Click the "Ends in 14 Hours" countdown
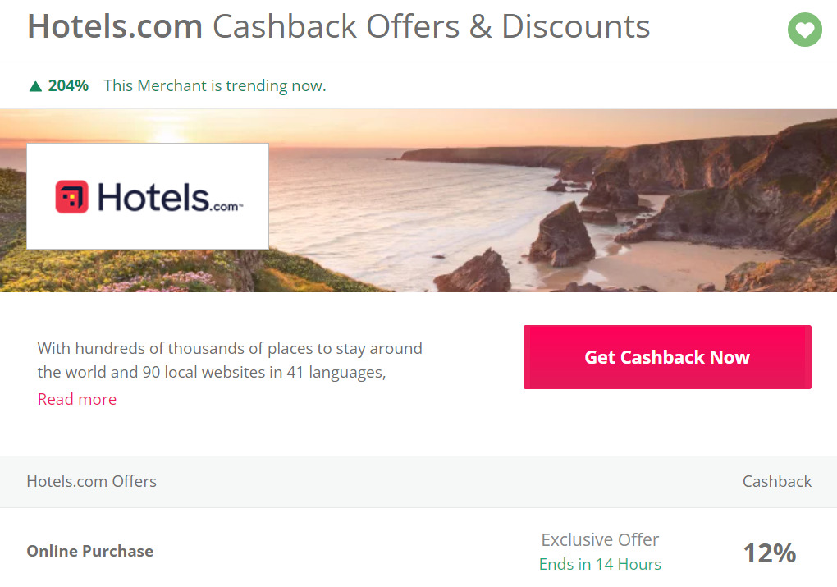Screen dimensions: 837x587 600,564
